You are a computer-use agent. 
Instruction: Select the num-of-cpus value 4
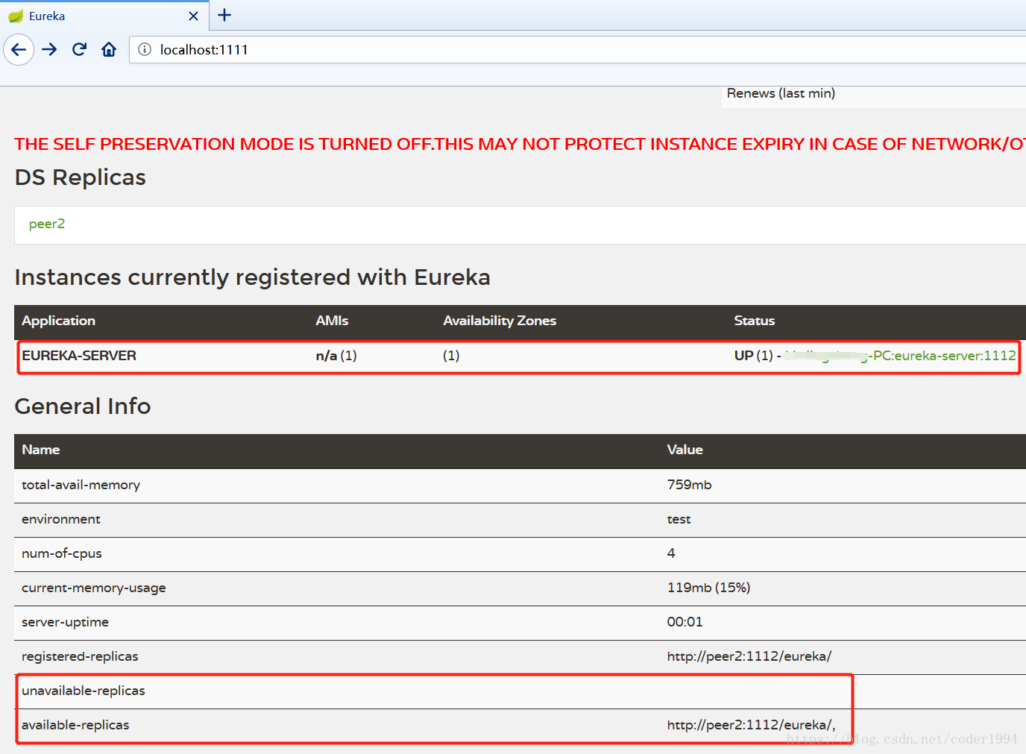[x=671, y=553]
